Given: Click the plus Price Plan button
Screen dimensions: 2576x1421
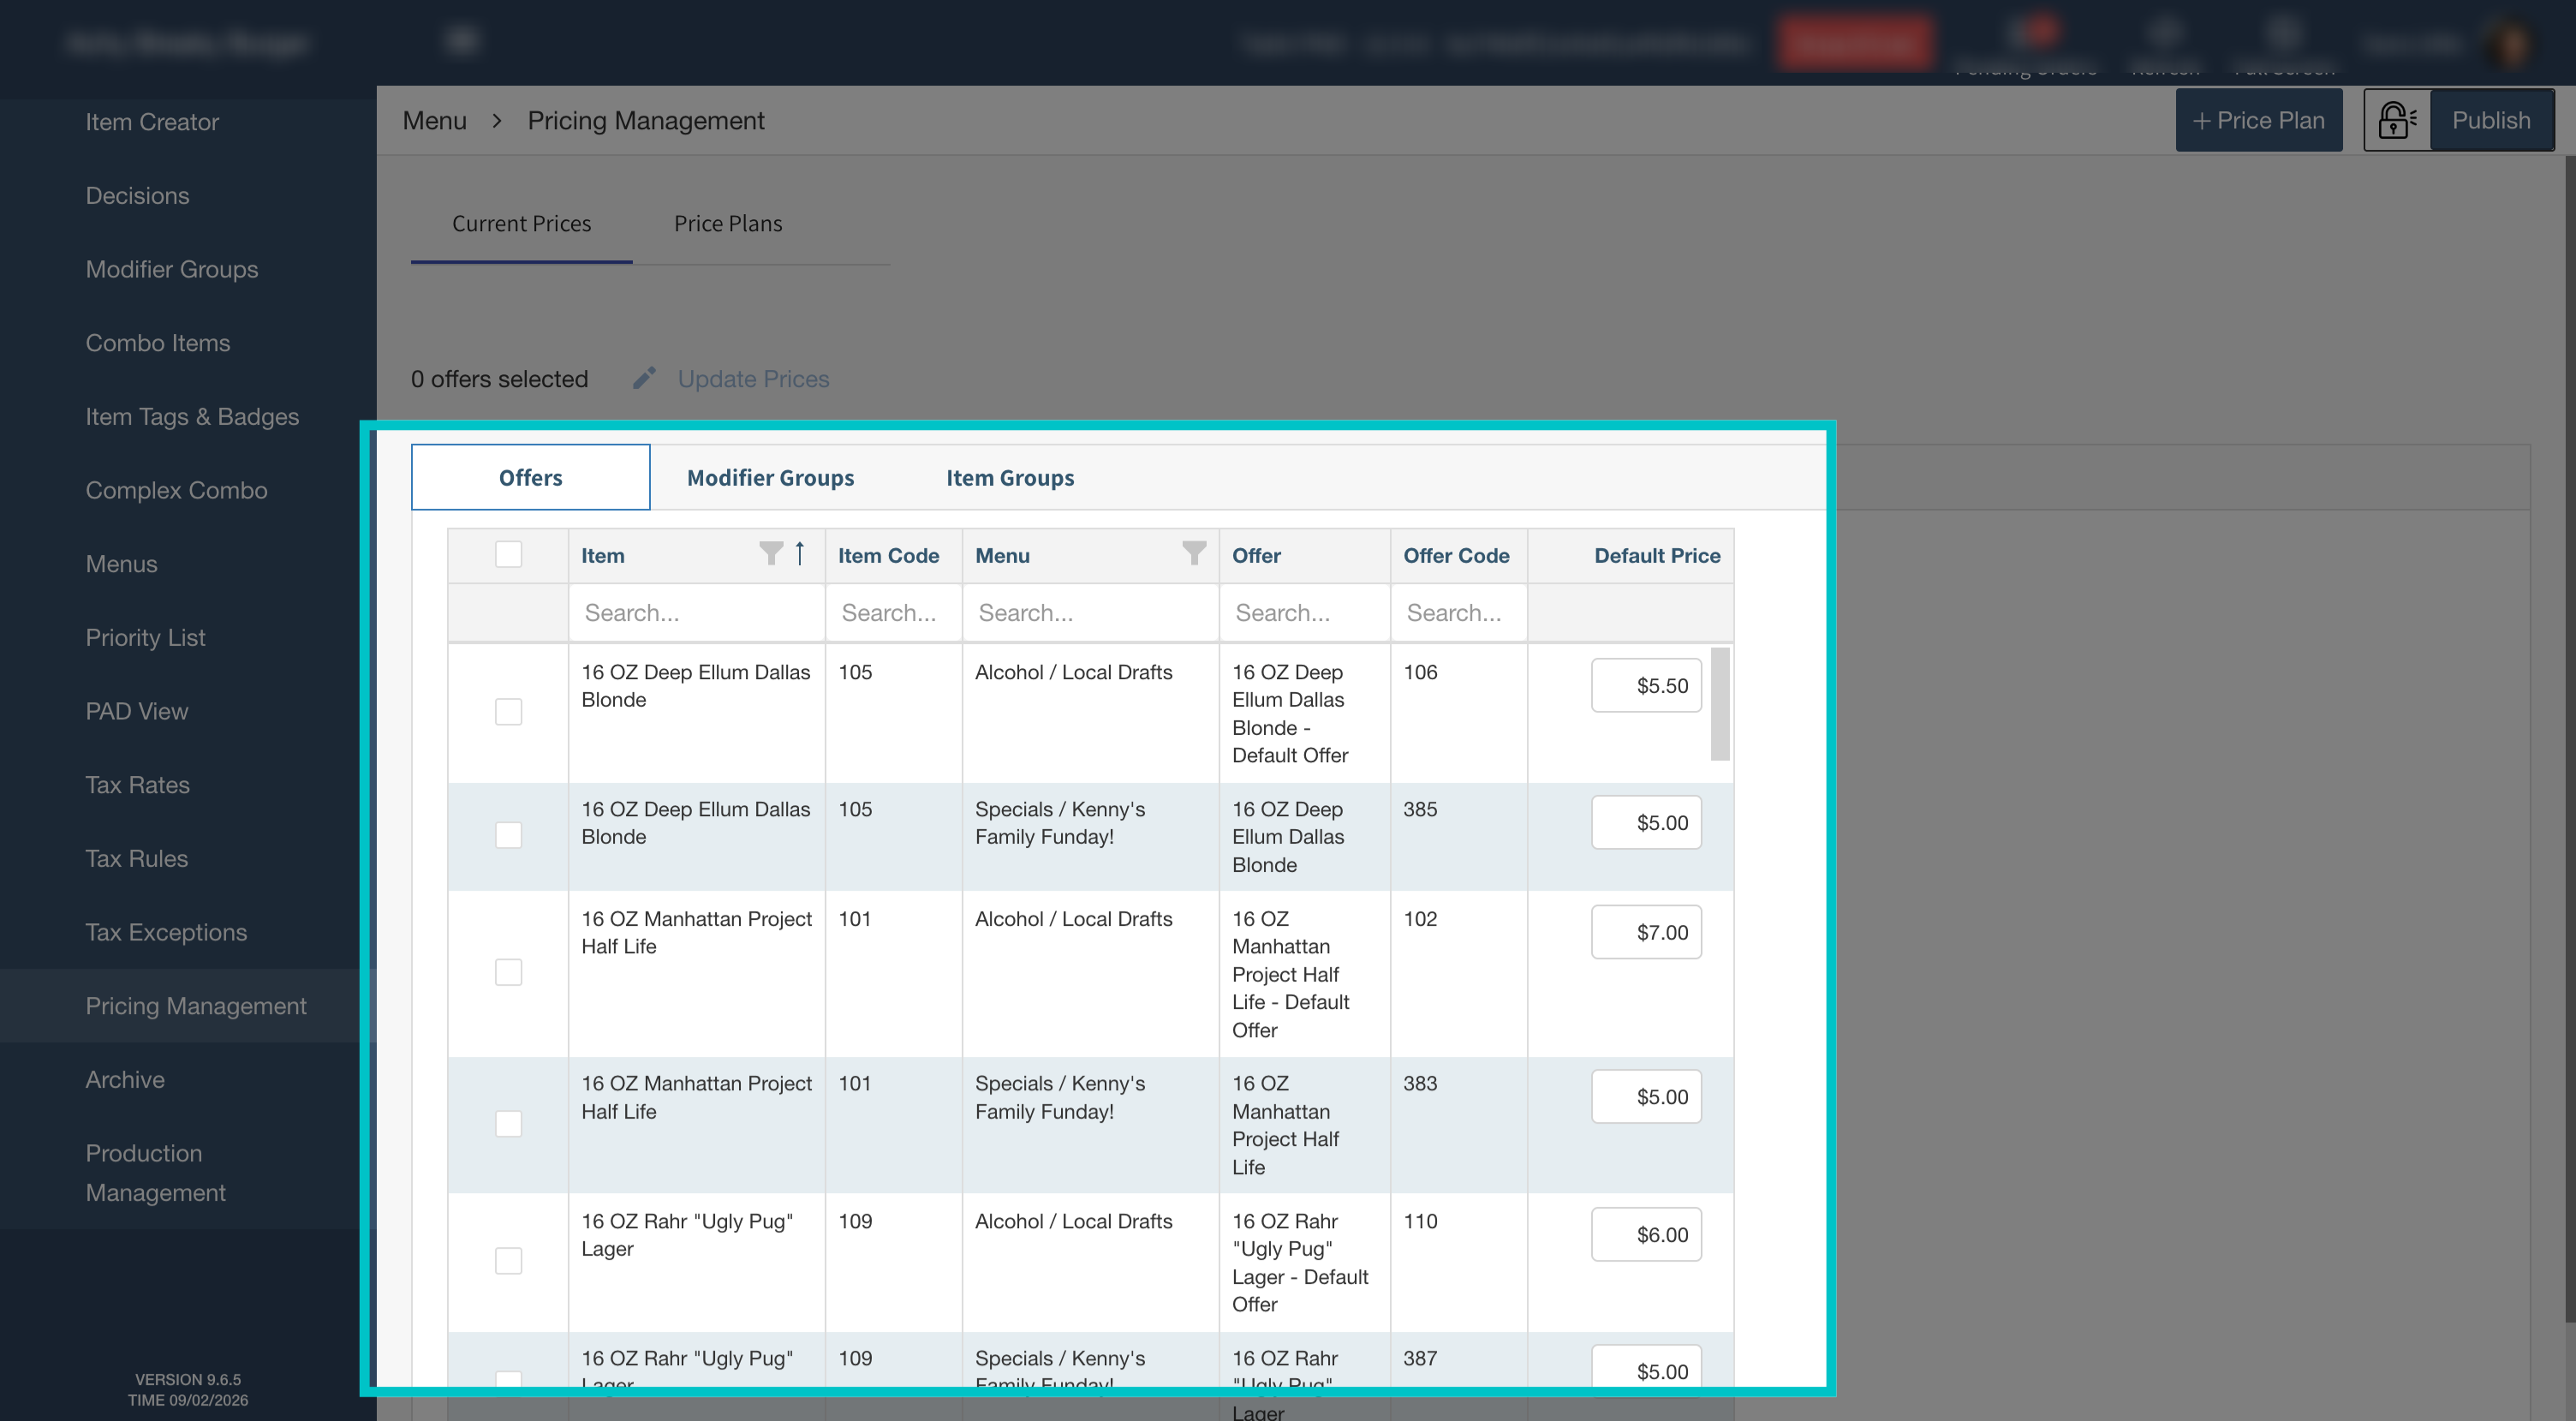Looking at the screenshot, I should pyautogui.click(x=2258, y=120).
